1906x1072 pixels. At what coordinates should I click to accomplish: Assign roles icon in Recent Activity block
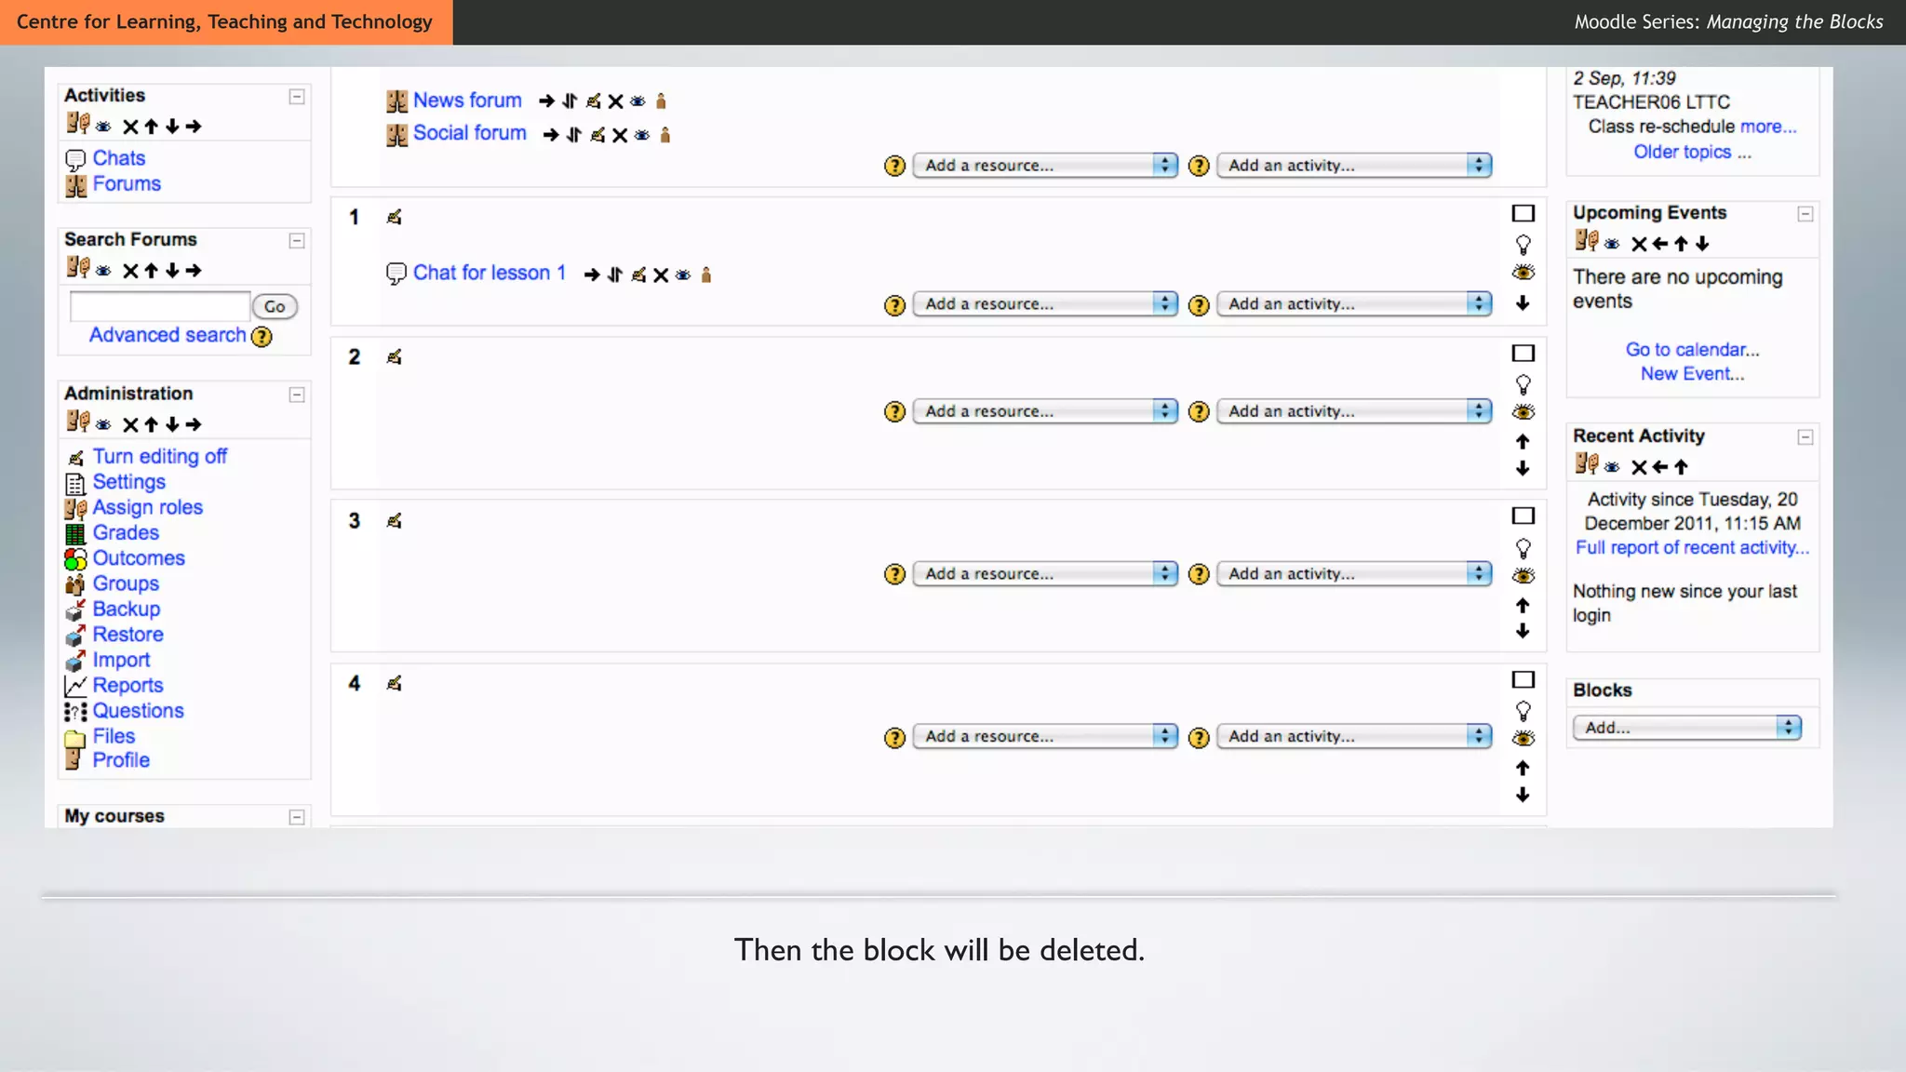coord(1586,463)
